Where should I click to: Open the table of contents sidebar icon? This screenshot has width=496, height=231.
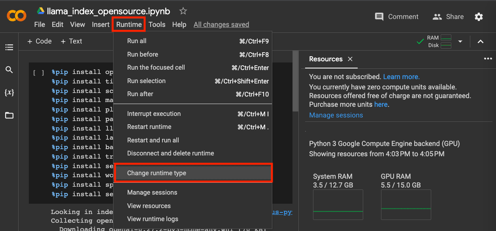tap(9, 47)
